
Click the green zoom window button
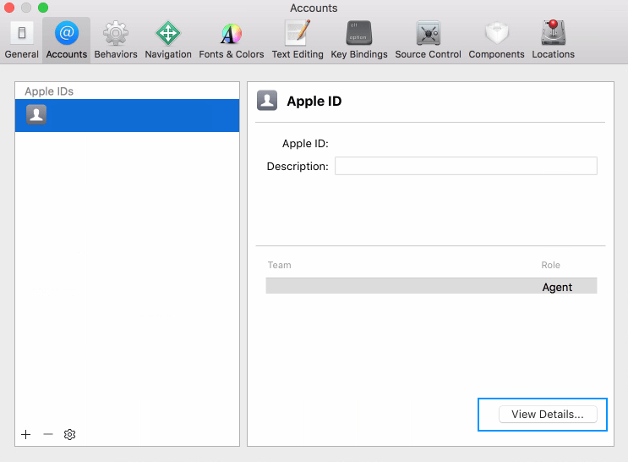click(x=43, y=8)
